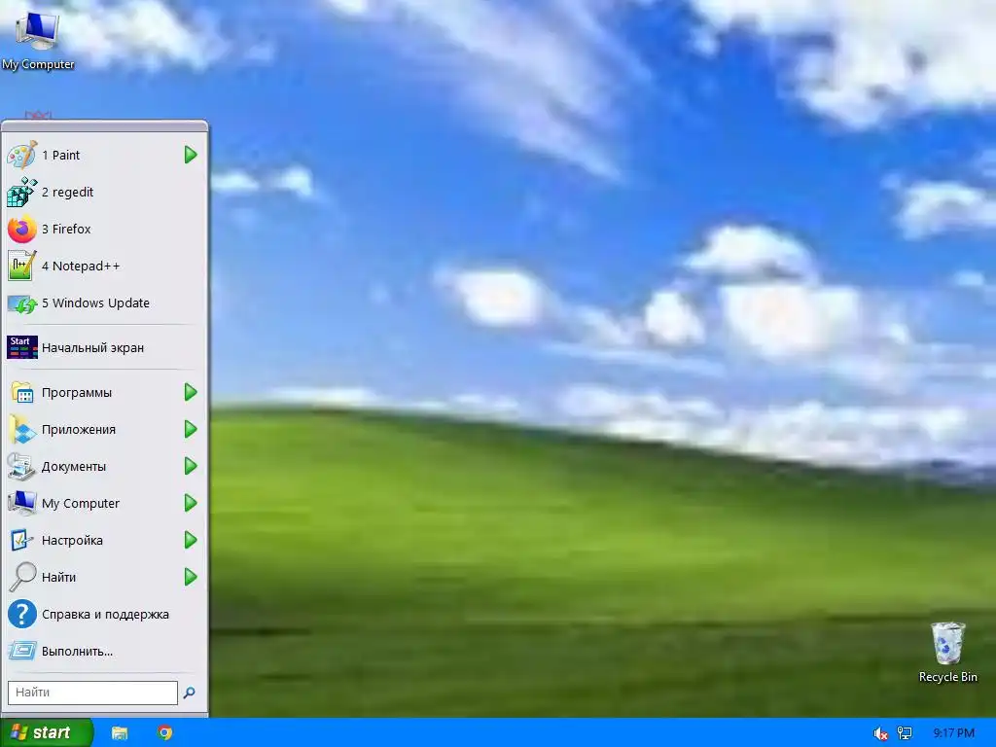Open 'Начальный экран' menu entry text
The height and width of the screenshot is (747, 996).
(92, 348)
